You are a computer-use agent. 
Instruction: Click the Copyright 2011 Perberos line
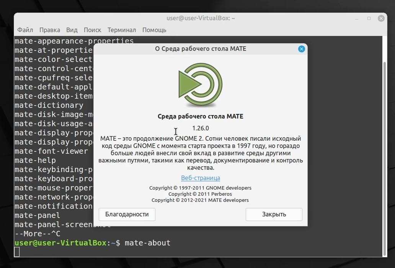tap(200, 194)
